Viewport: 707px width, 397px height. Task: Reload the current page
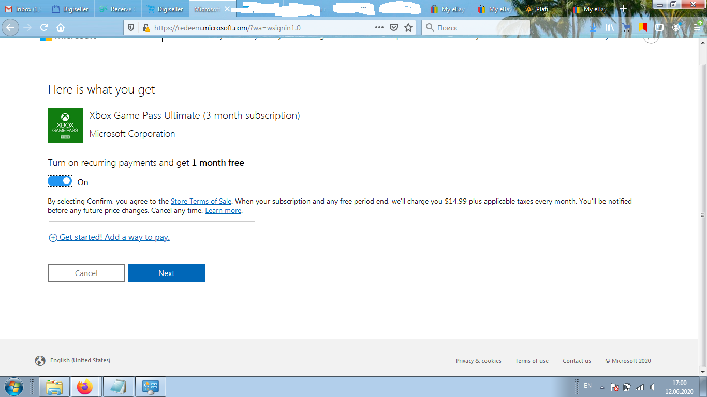[45, 27]
